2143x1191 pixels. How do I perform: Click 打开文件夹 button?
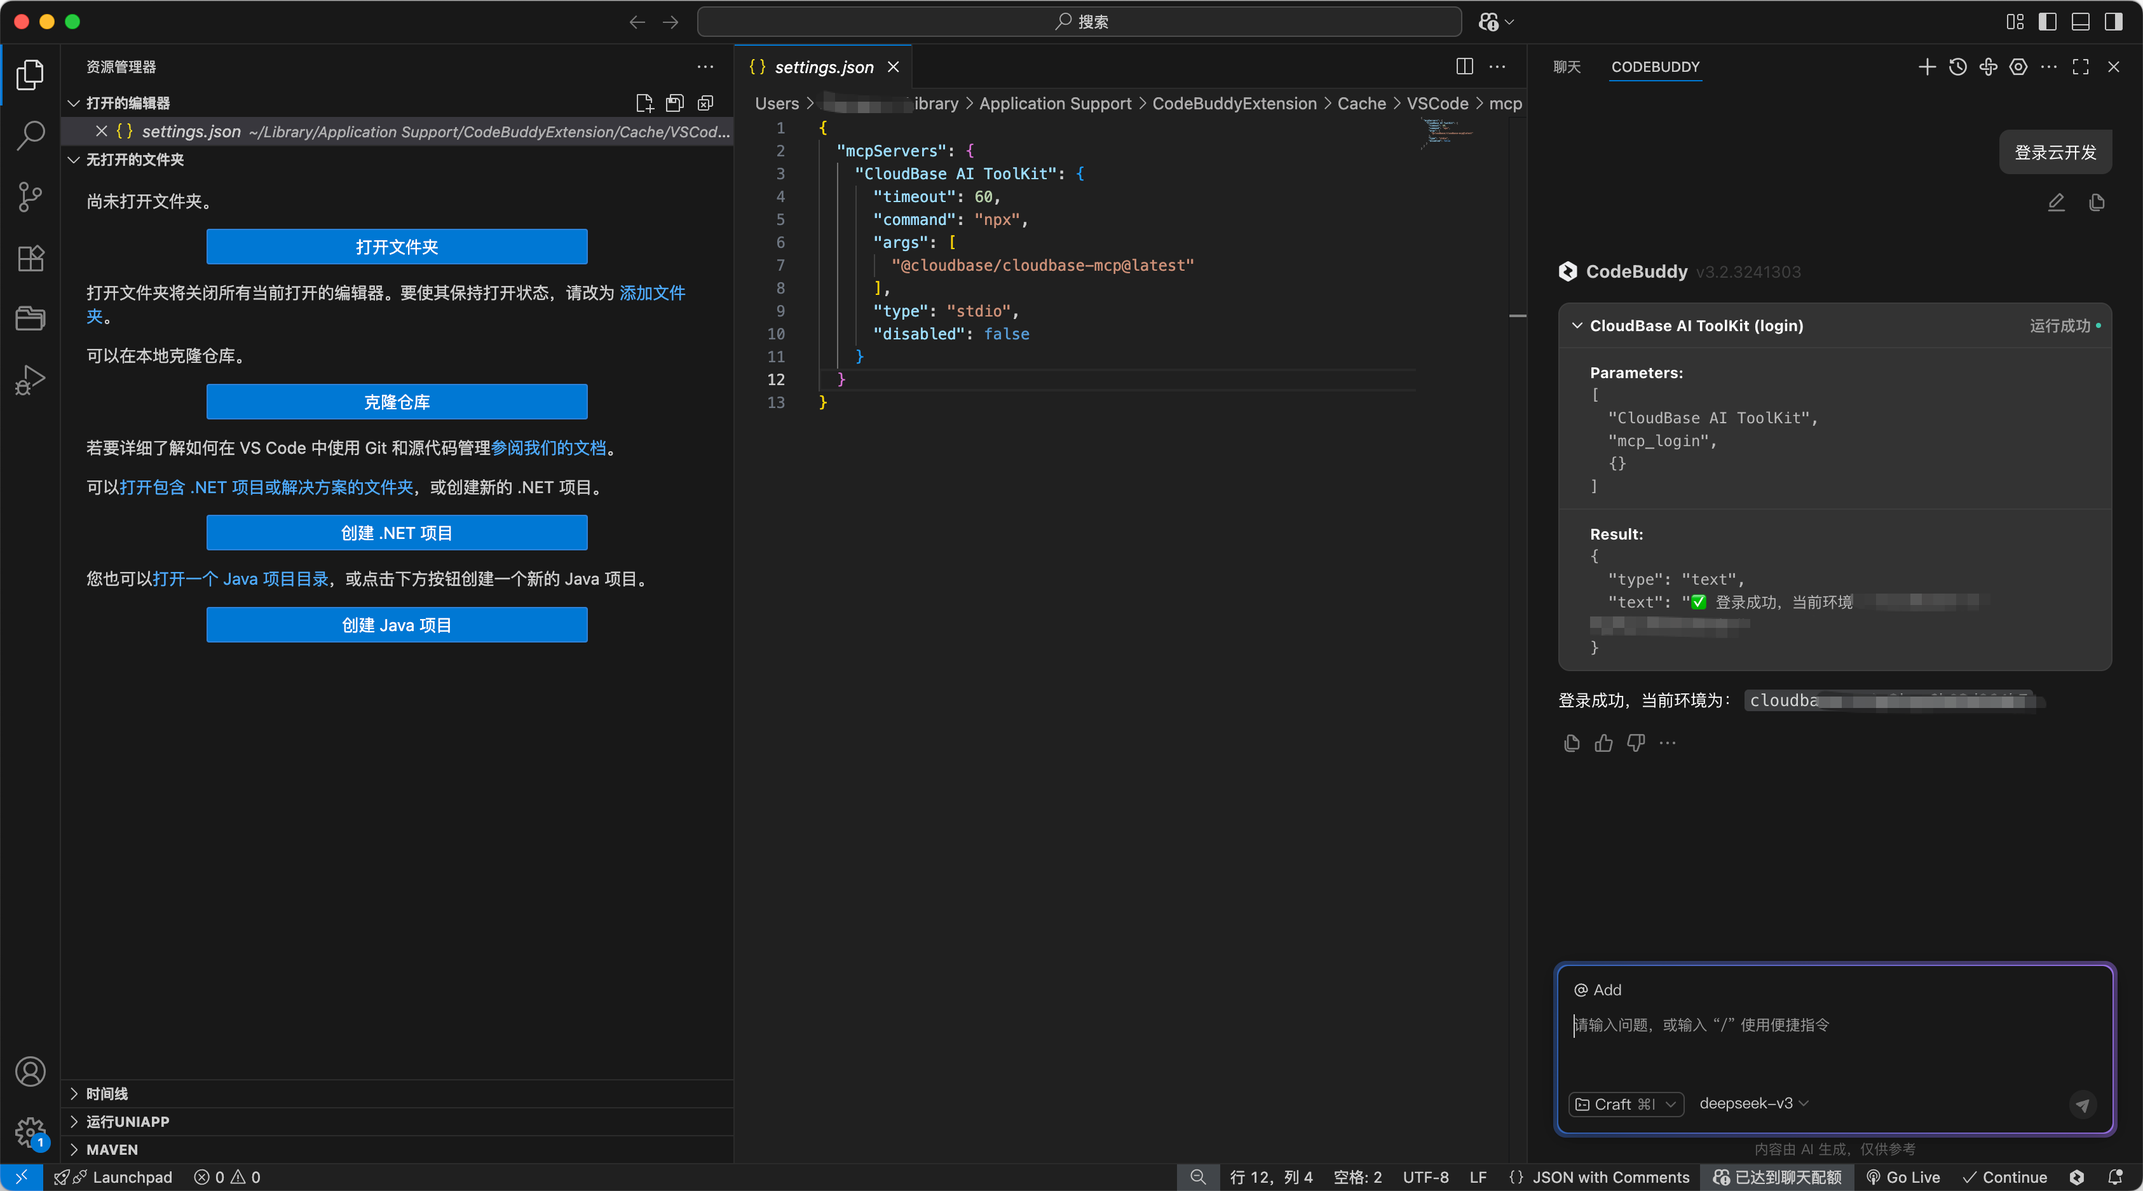point(397,247)
